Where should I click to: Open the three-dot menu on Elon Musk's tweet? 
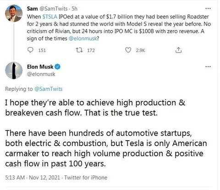point(208,67)
